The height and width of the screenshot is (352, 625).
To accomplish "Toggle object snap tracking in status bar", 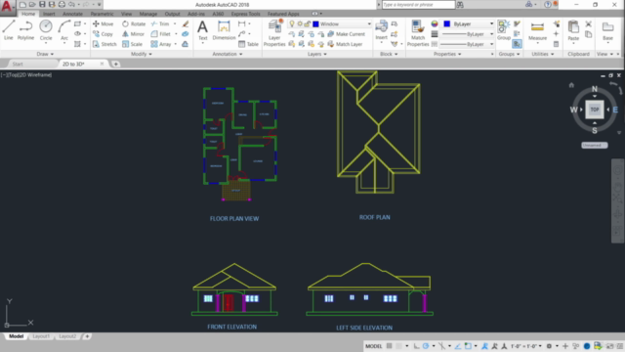I will click(458, 346).
